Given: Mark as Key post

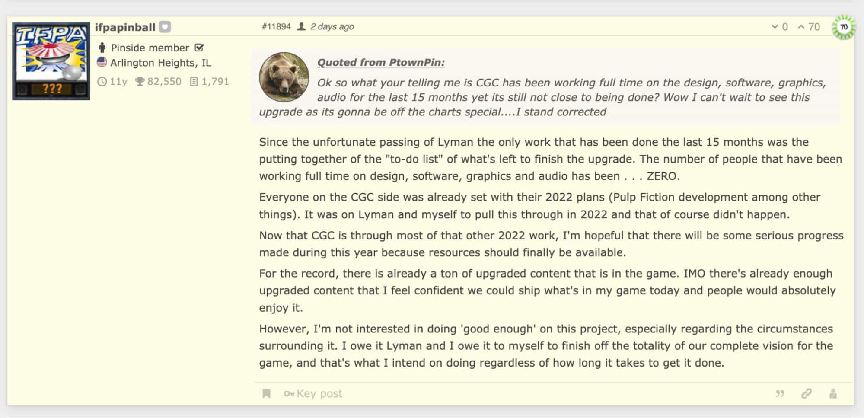Looking at the screenshot, I should (x=313, y=394).
